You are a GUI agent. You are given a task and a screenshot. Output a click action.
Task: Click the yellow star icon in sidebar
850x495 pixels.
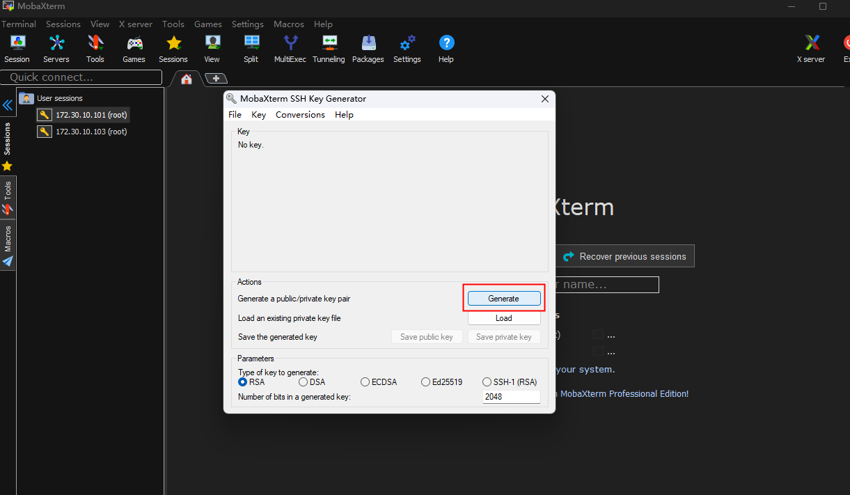pos(8,166)
